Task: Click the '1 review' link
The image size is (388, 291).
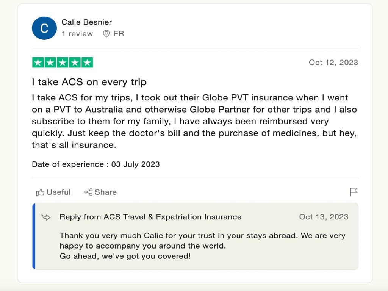Action: (x=77, y=34)
